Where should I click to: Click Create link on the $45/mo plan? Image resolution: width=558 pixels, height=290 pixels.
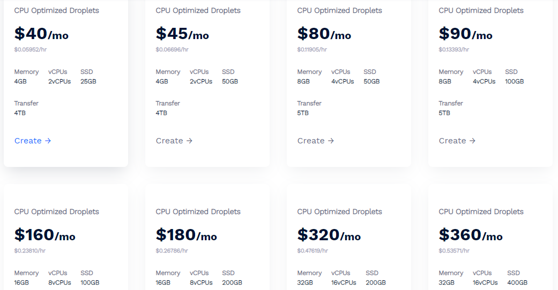pyautogui.click(x=174, y=141)
